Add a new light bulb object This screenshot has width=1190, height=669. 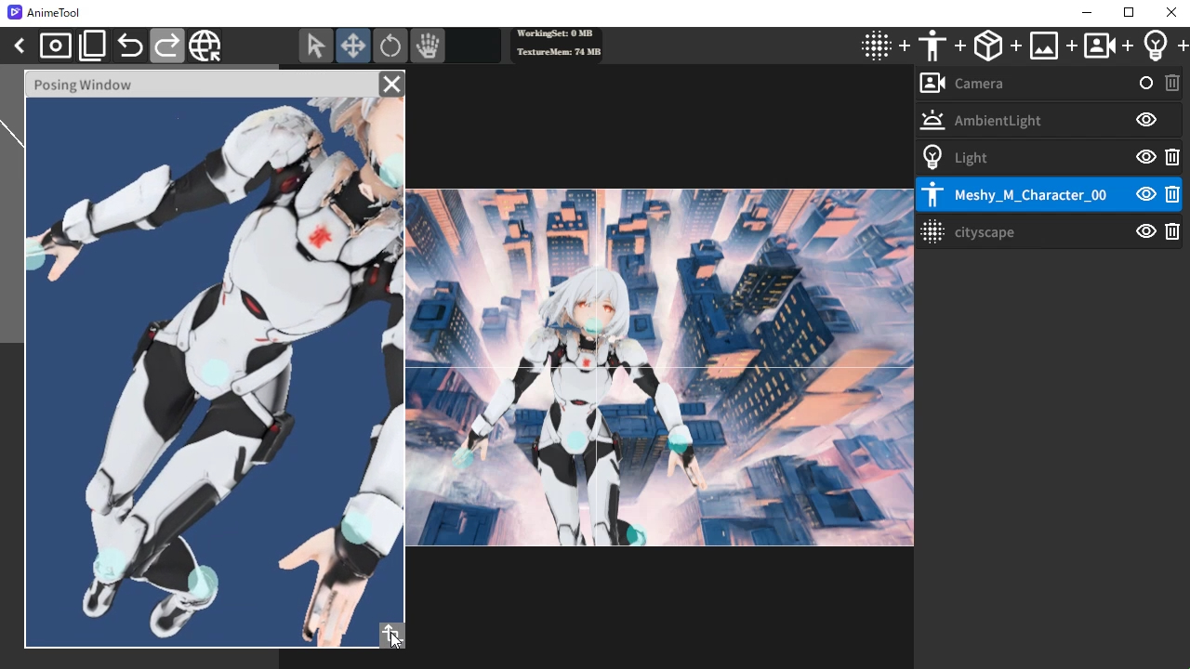[1156, 46]
